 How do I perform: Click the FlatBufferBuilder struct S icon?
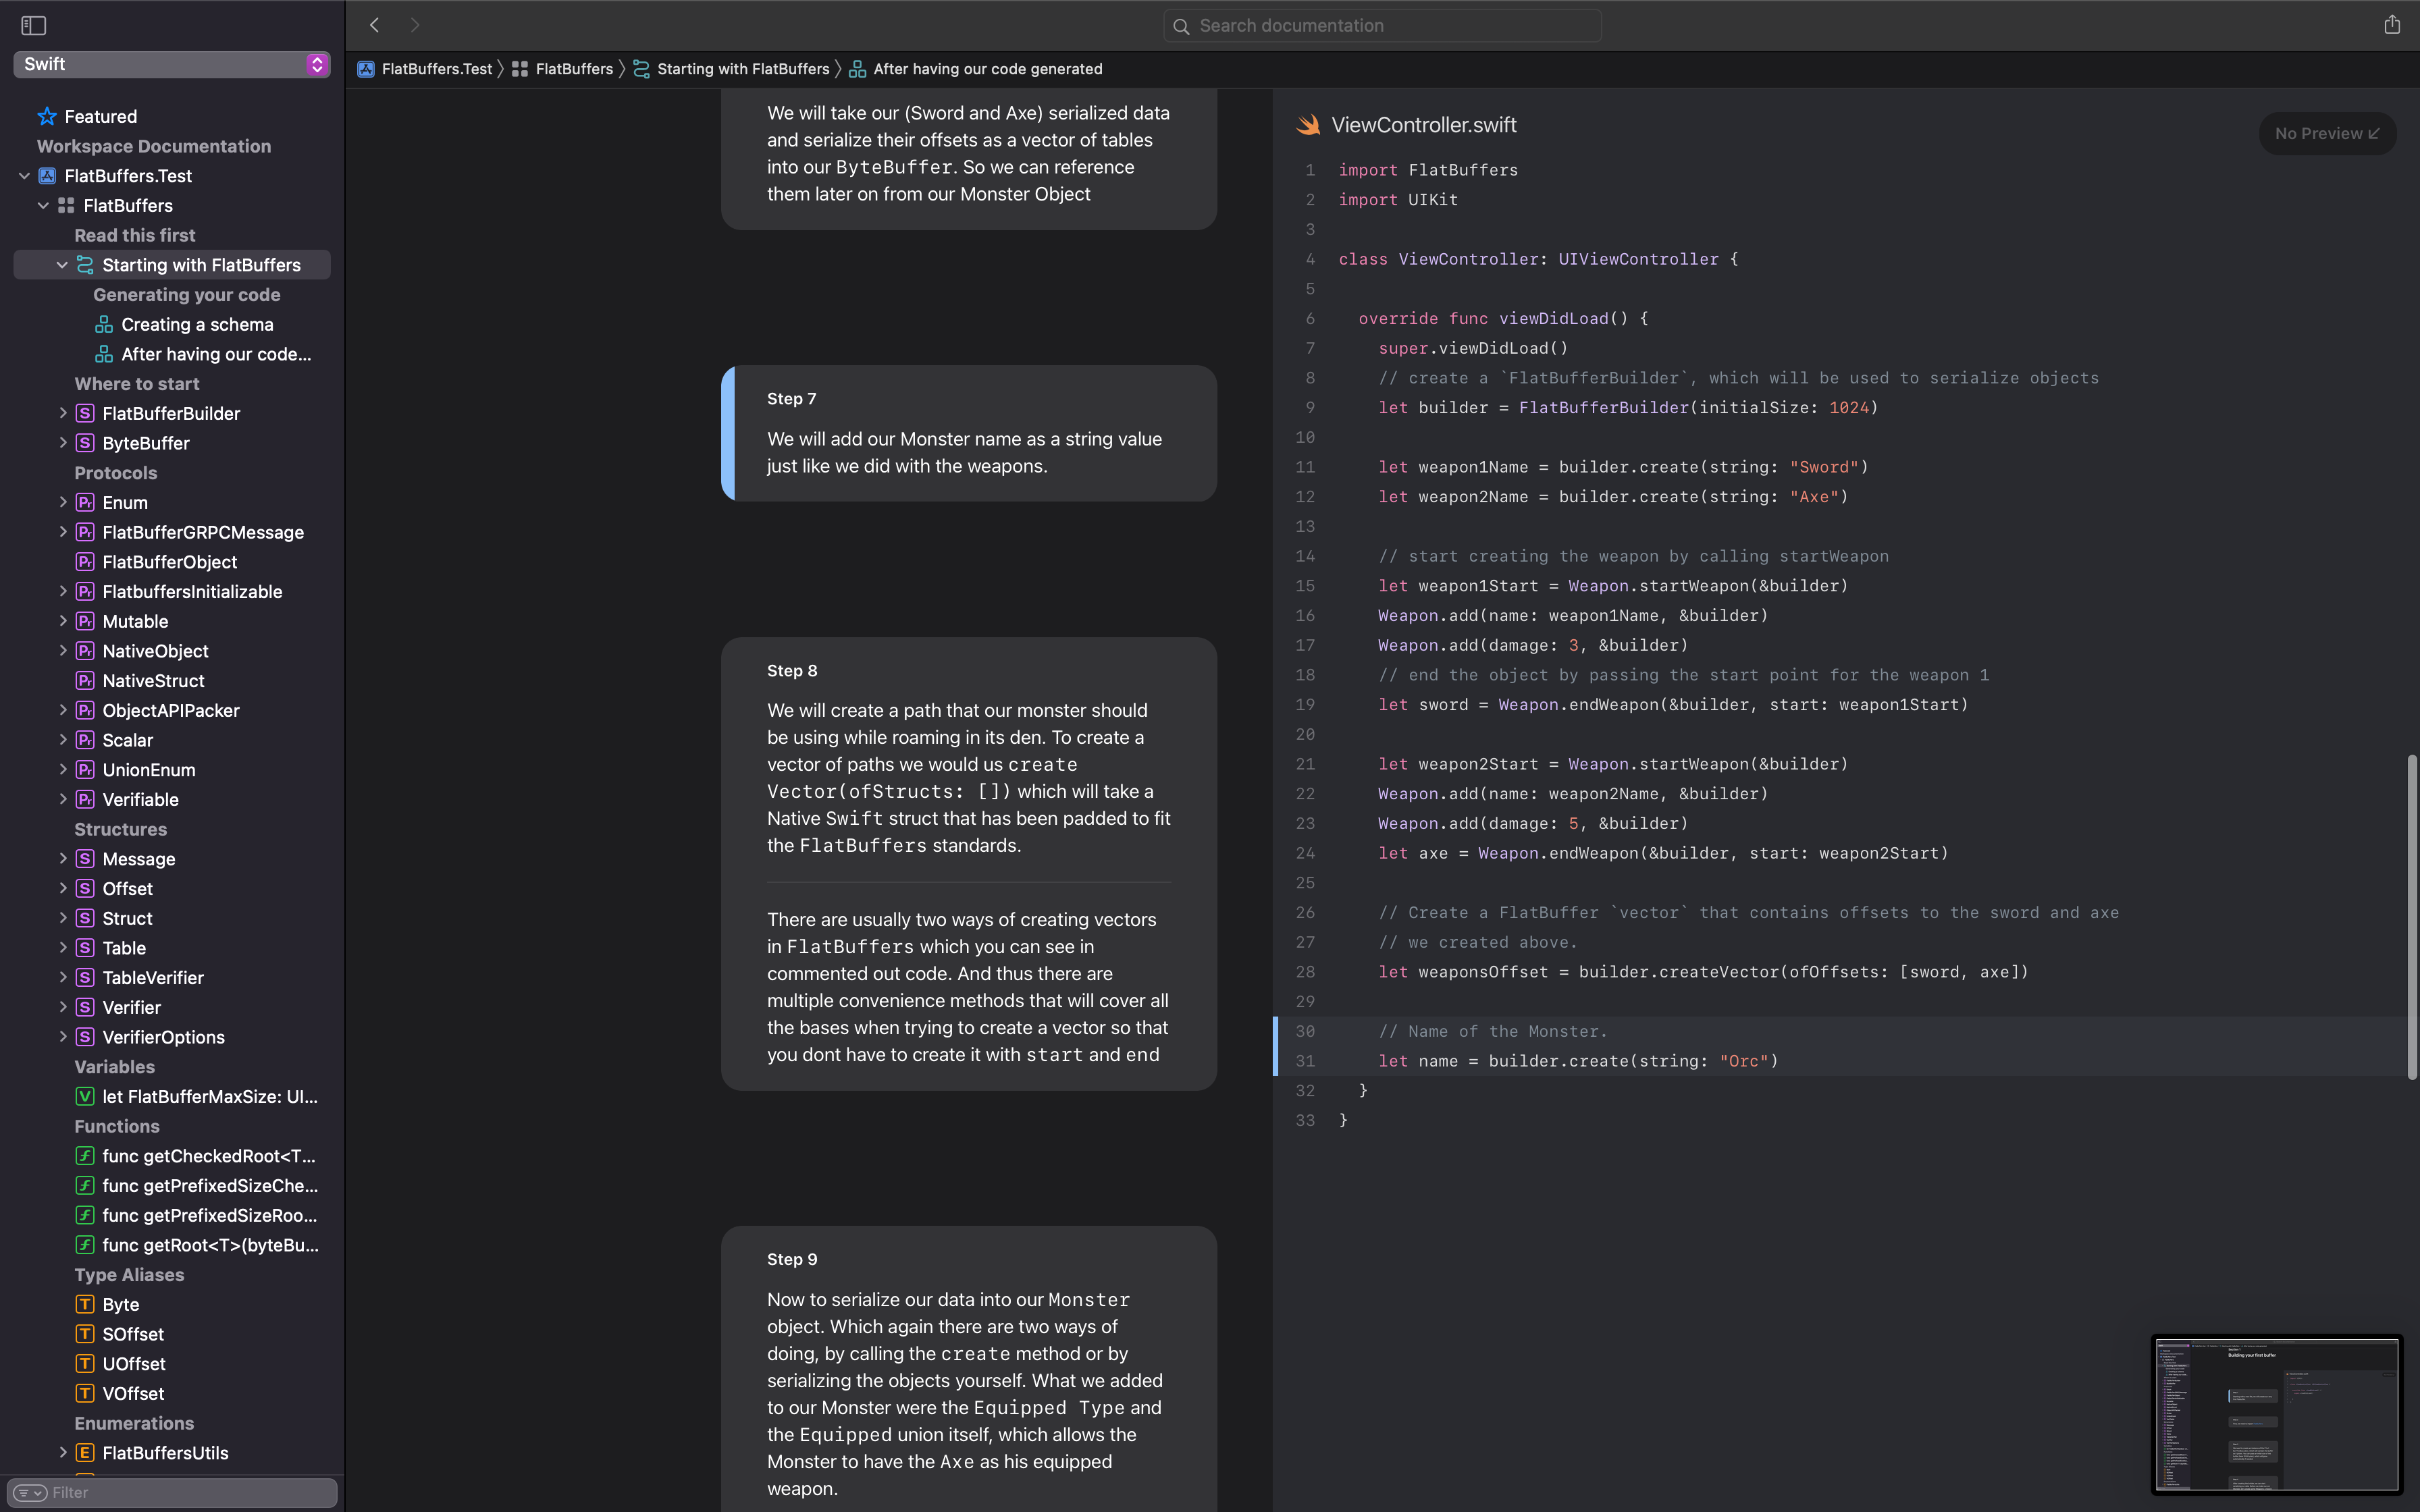coord(85,413)
